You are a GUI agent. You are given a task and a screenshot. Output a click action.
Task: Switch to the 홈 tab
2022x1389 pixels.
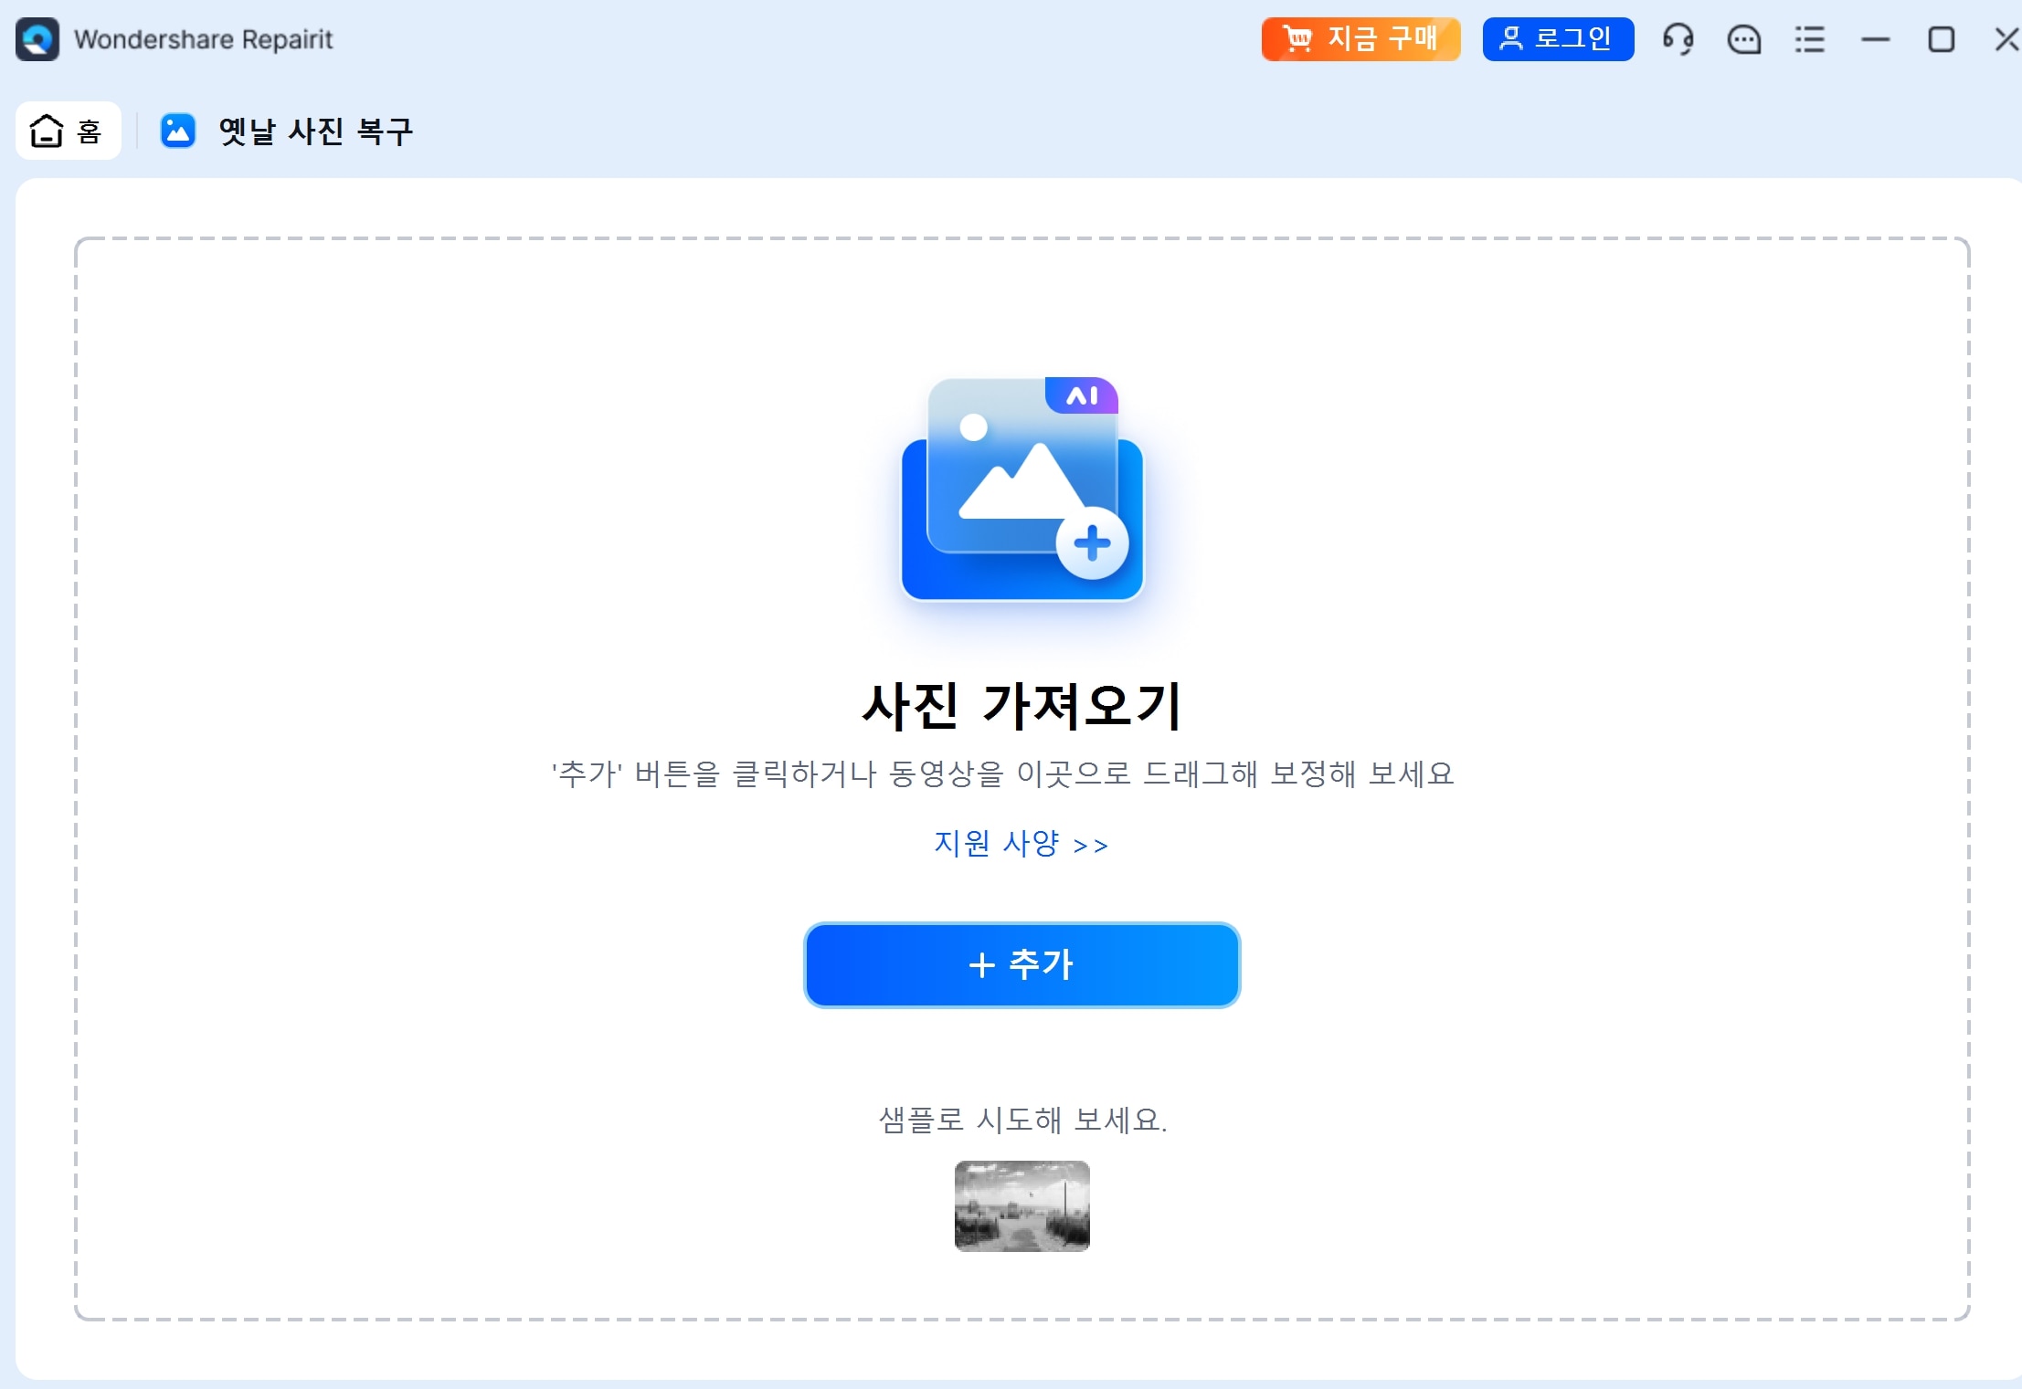point(69,130)
